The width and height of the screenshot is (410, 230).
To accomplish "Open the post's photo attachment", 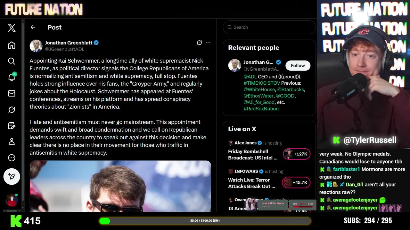I will [120, 186].
